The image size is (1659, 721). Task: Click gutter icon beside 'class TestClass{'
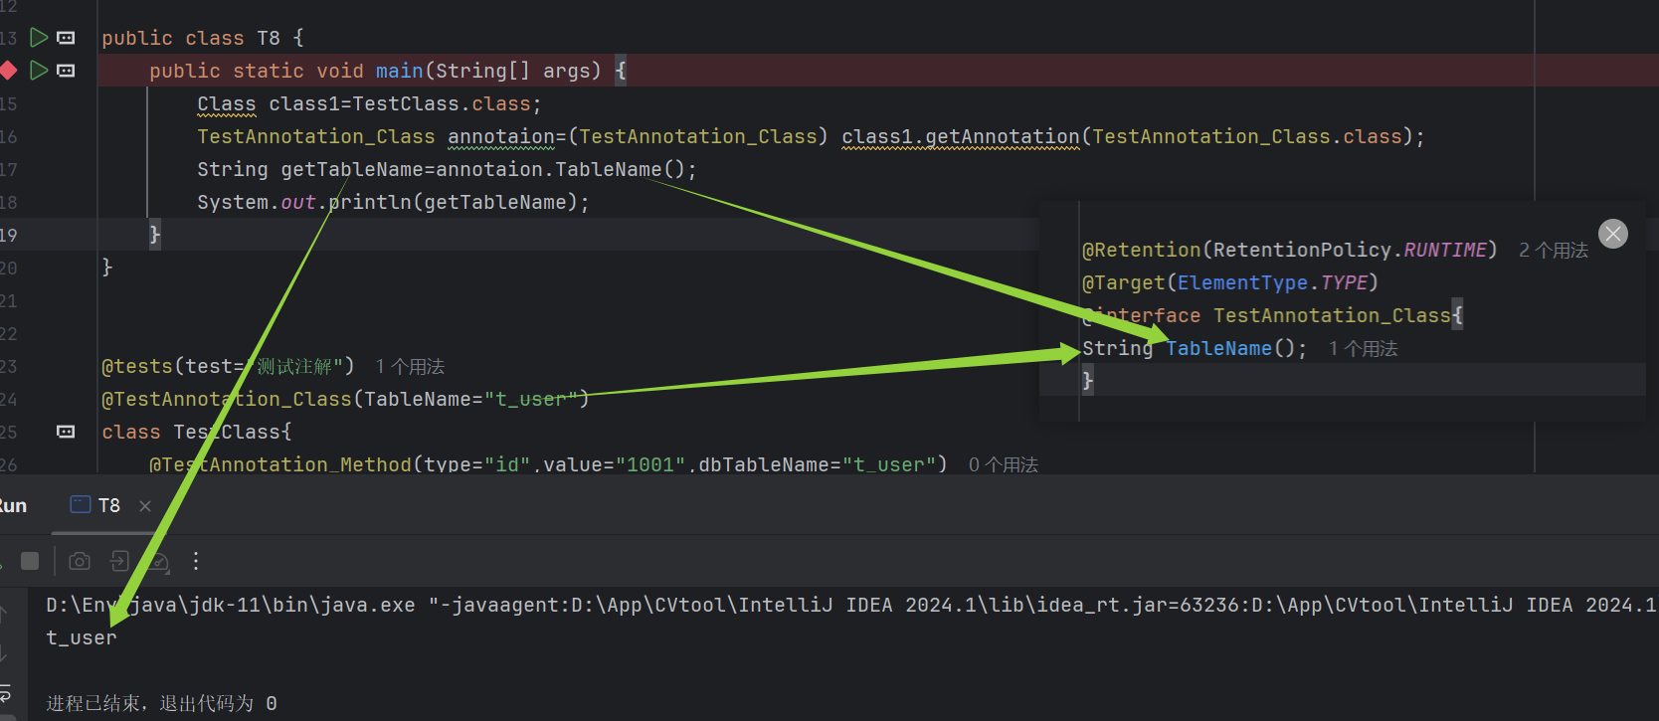click(x=67, y=432)
